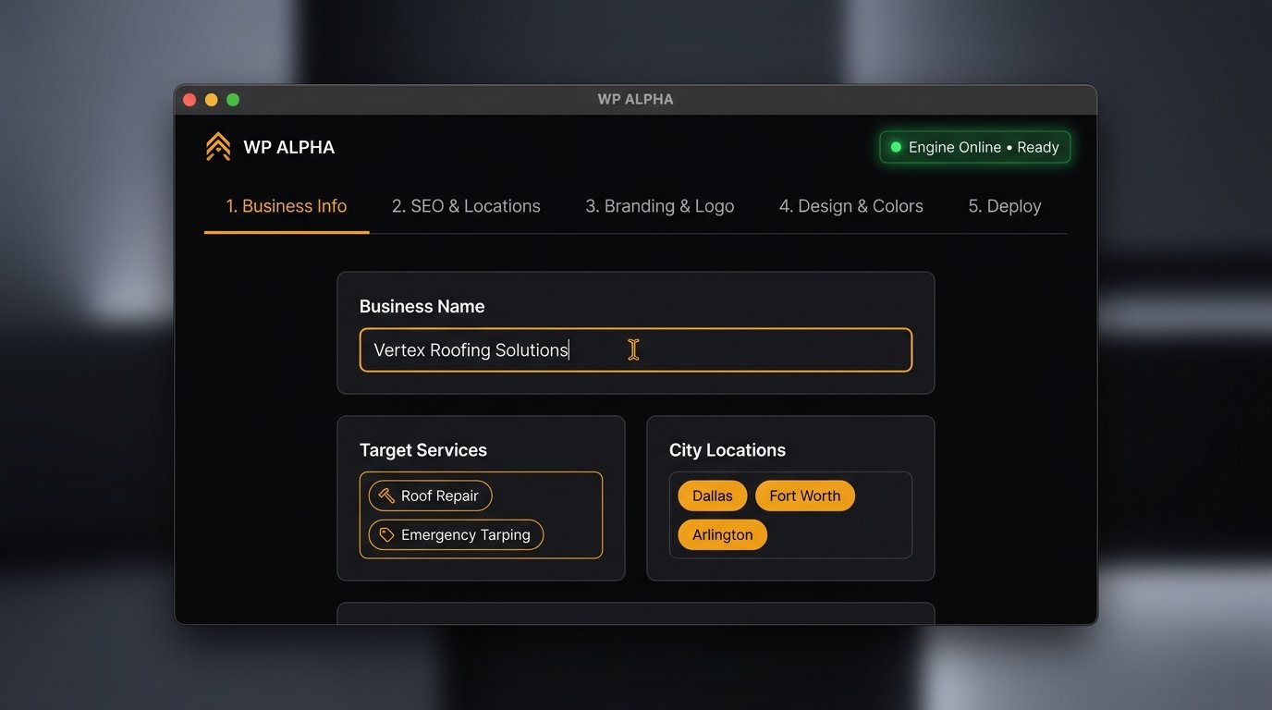This screenshot has height=710, width=1272.
Task: Click the WP ALPHA header brand text
Action: [x=289, y=147]
